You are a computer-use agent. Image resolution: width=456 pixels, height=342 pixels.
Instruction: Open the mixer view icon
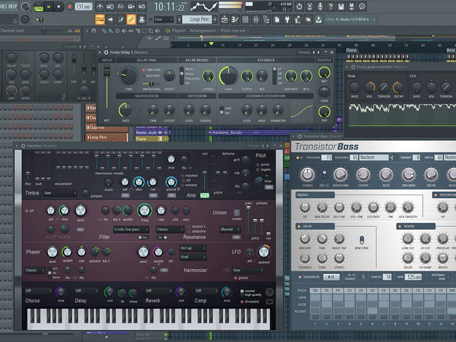point(256,19)
